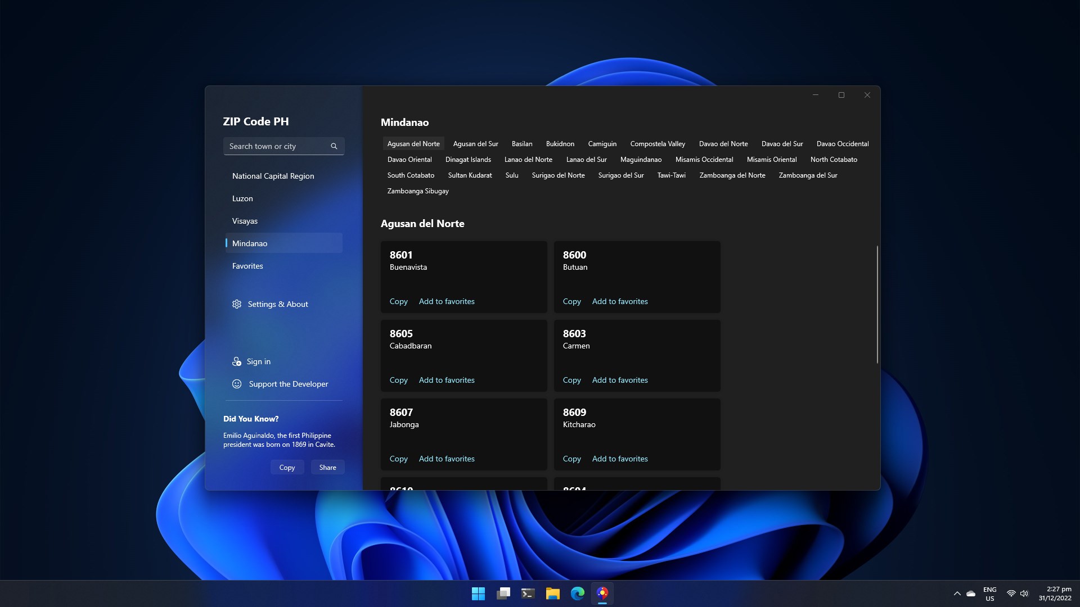This screenshot has height=607, width=1080.
Task: Click the Support the Developer smiley icon
Action: 237,384
